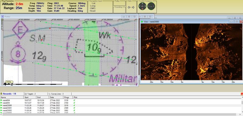
Task: Click the sonar waterfall image in View window
Action: coord(191,52)
